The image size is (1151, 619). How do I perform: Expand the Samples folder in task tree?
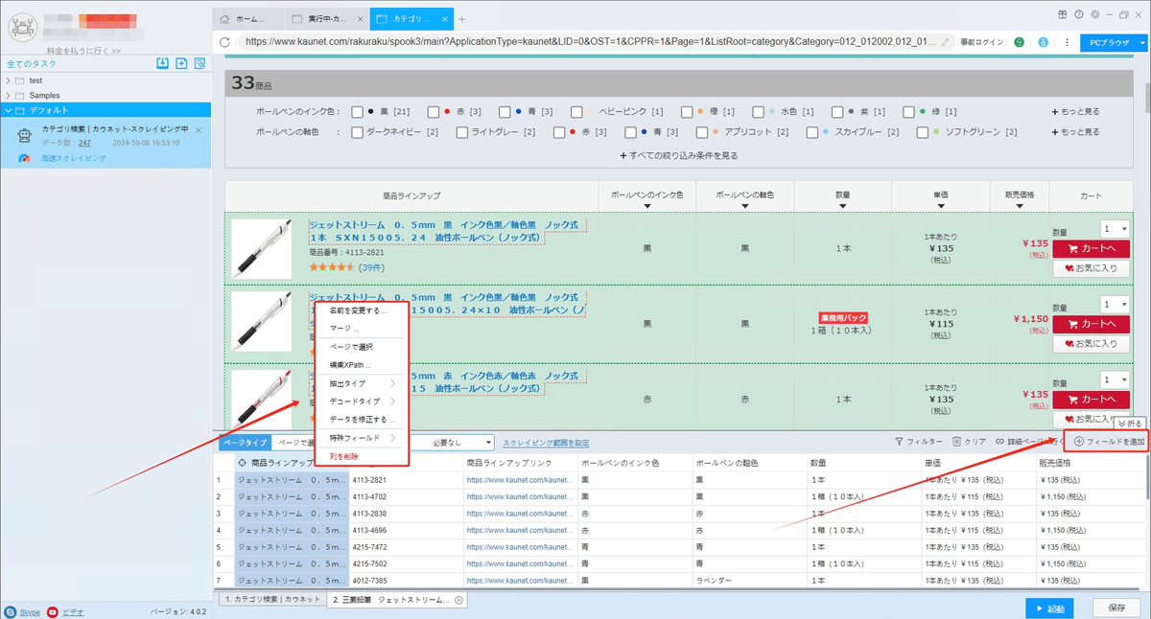click(9, 96)
